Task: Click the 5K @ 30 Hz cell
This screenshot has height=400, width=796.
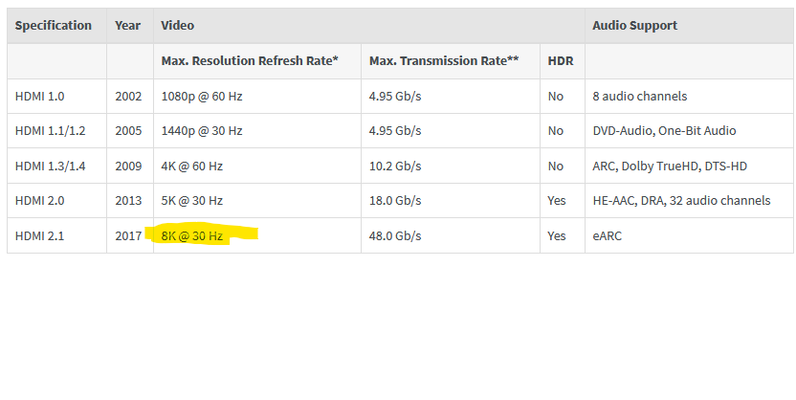Action: 192,201
